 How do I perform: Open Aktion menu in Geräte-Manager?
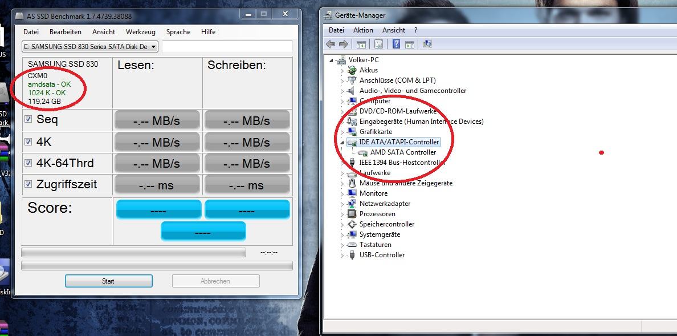[363, 30]
